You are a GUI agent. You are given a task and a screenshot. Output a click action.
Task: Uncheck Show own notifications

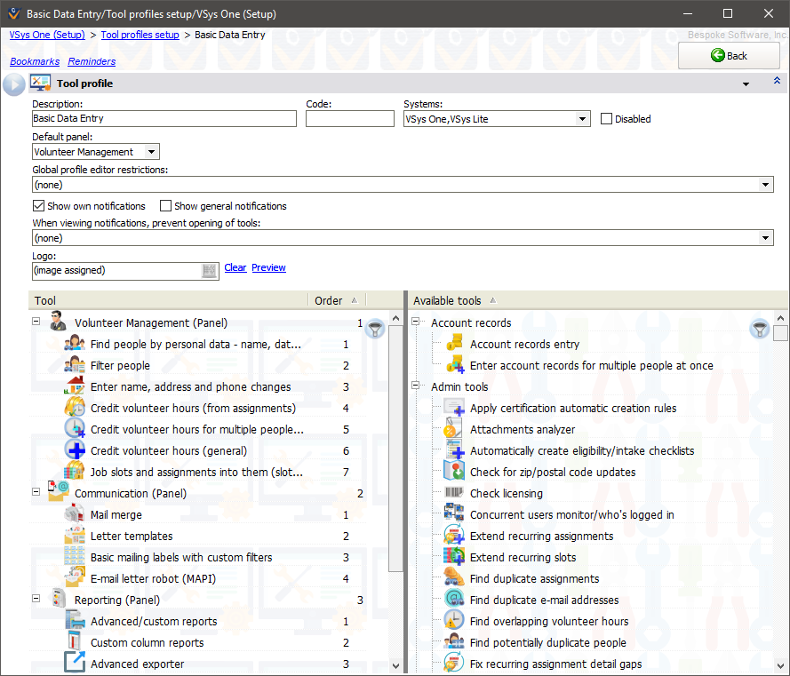pyautogui.click(x=38, y=206)
